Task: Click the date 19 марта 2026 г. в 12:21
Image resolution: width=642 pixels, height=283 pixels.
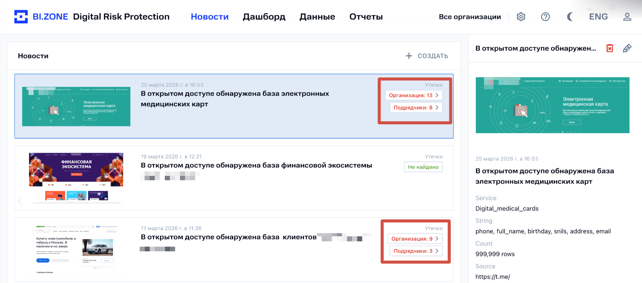Action: coord(171,157)
